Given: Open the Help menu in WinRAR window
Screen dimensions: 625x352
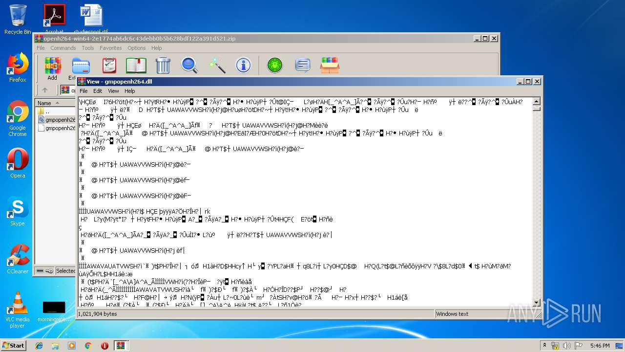Looking at the screenshot, I should tap(156, 48).
